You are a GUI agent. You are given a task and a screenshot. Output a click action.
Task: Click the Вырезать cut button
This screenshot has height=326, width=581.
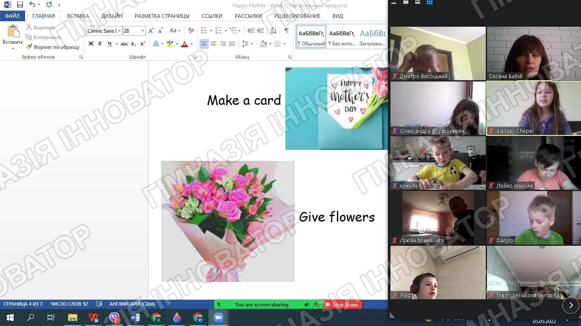pos(40,28)
